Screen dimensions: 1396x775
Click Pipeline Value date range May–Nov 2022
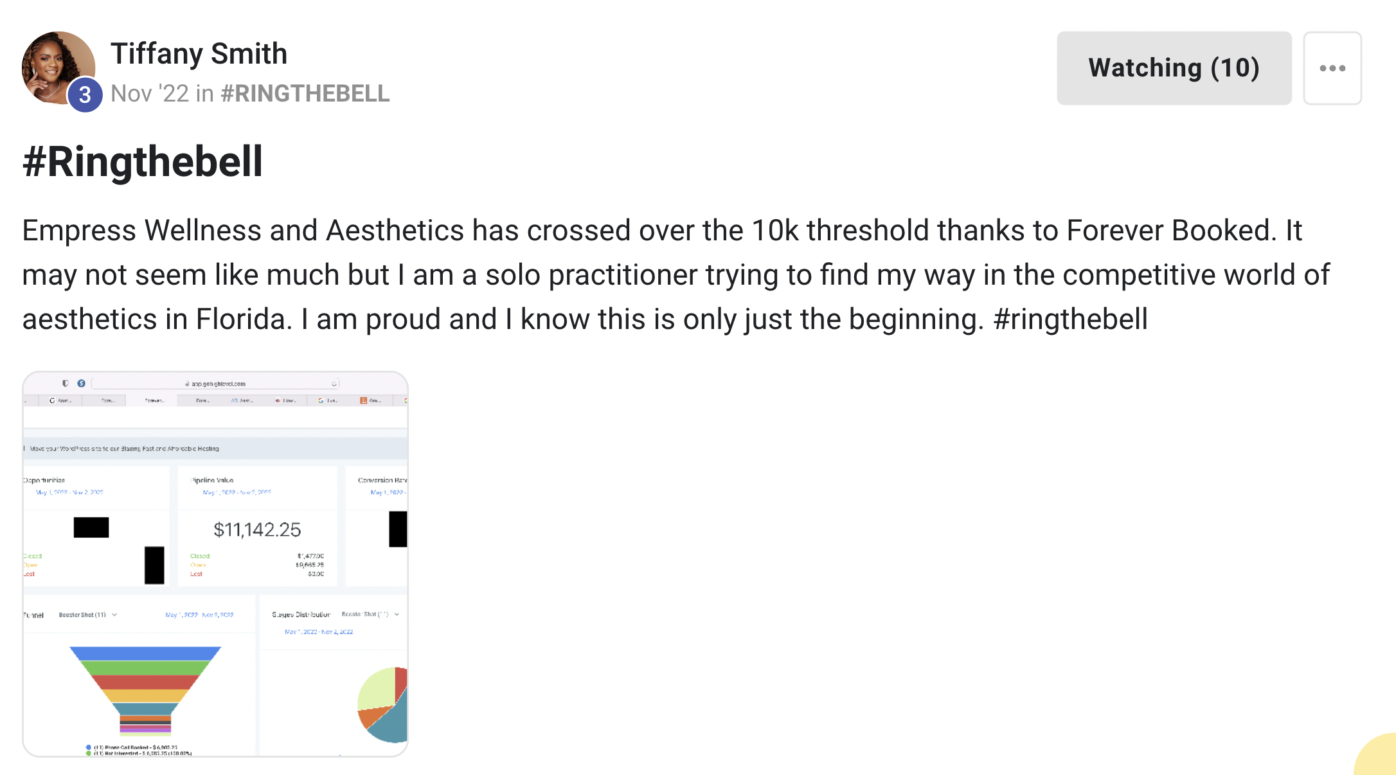[237, 492]
